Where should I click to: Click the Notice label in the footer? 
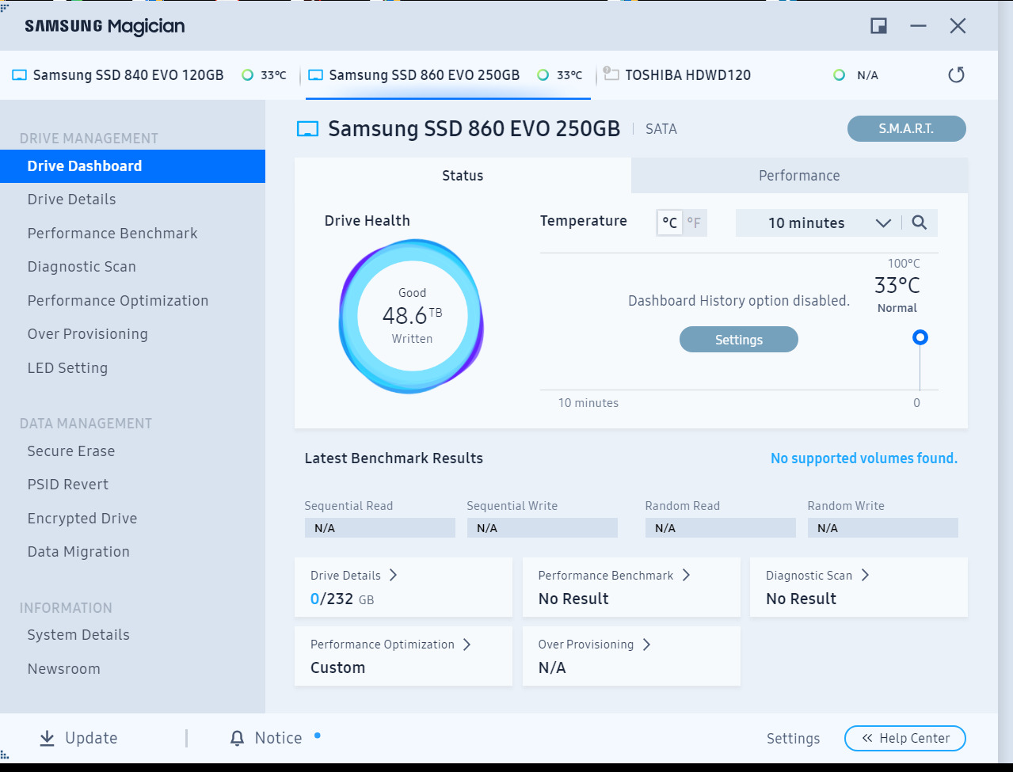278,738
